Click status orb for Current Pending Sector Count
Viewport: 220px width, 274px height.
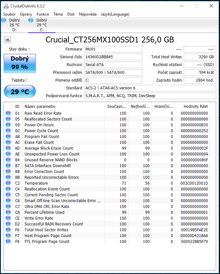click(8, 195)
